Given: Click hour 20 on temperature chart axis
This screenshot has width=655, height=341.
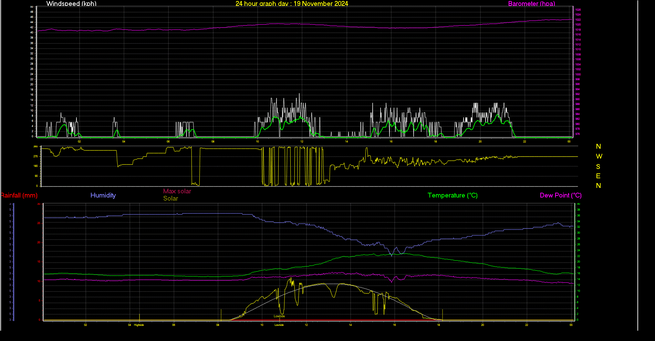Looking at the screenshot, I should pos(482,325).
